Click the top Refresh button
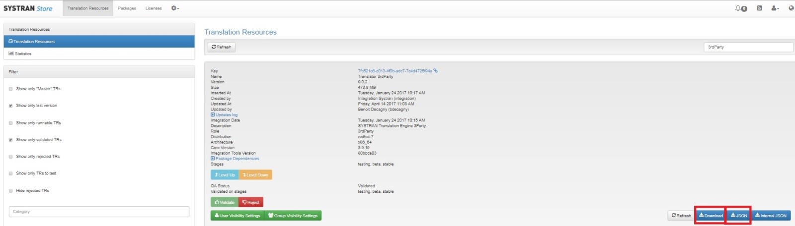Viewport: 795px width, 226px height. tap(222, 47)
